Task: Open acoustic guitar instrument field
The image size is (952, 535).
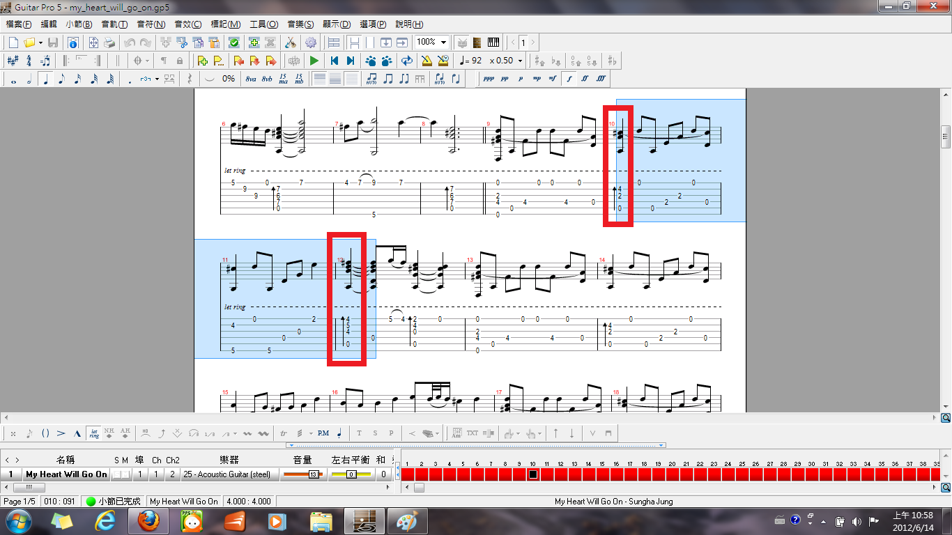Action: (x=230, y=474)
